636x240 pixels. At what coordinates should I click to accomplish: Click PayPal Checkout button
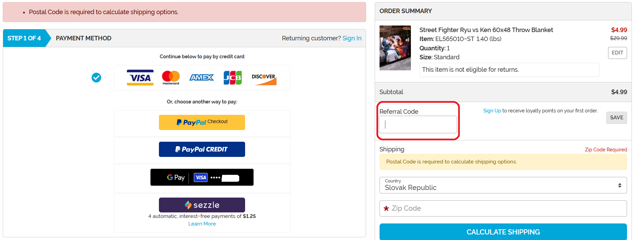[202, 122]
